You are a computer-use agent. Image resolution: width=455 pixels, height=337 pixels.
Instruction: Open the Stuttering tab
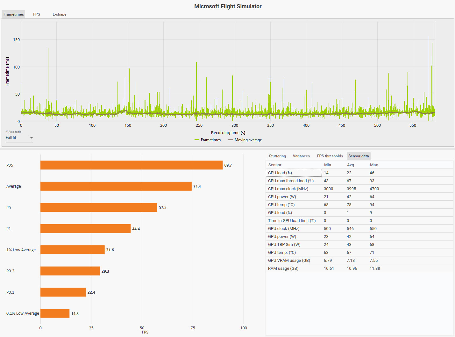click(277, 156)
